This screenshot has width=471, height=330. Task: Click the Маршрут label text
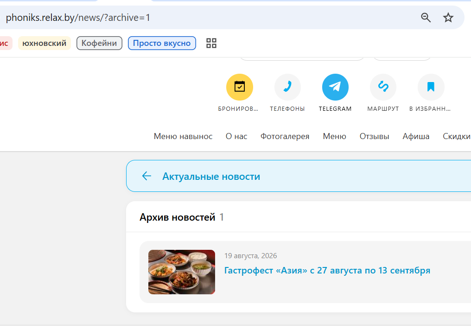383,109
